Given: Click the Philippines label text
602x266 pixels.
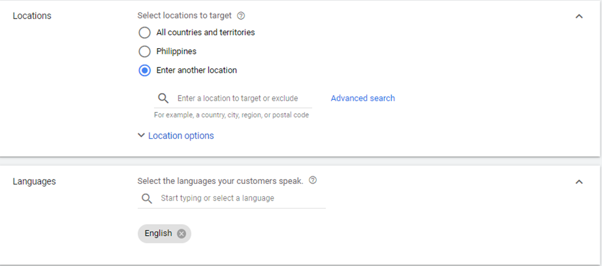Looking at the screenshot, I should tap(176, 51).
